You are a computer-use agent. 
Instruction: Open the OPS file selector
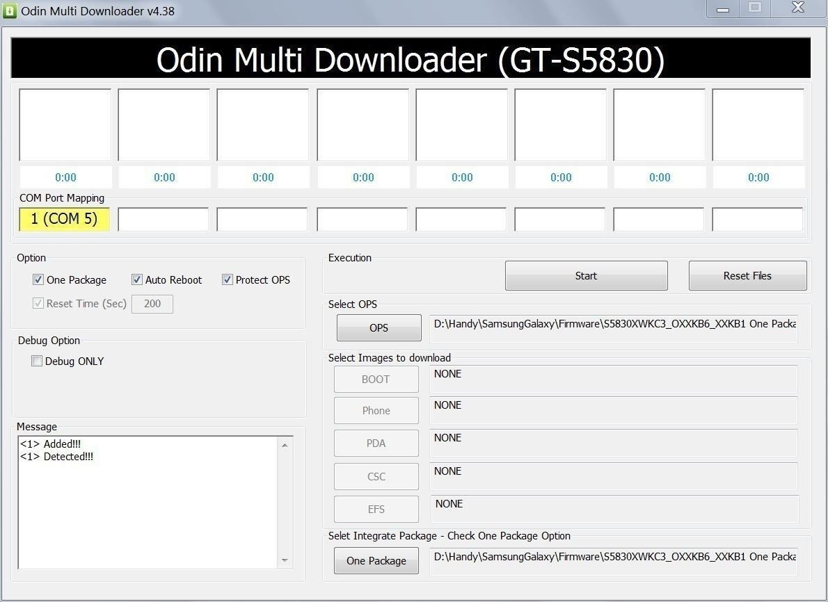(379, 327)
